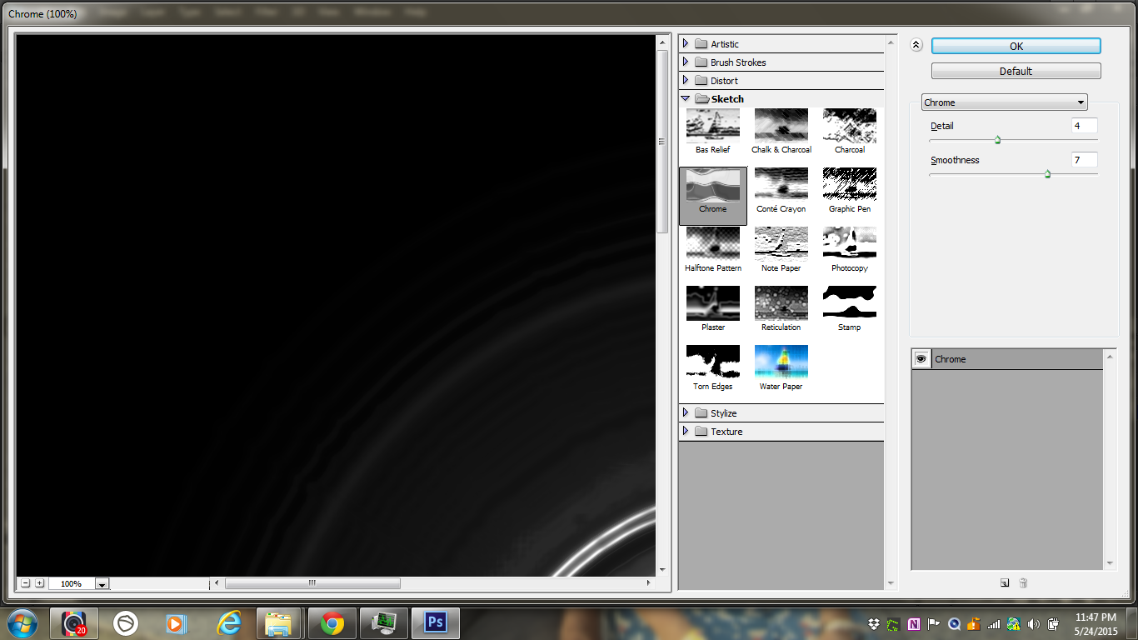Image resolution: width=1138 pixels, height=640 pixels.
Task: Toggle visibility eye of Chrome effect layer
Action: [x=921, y=359]
